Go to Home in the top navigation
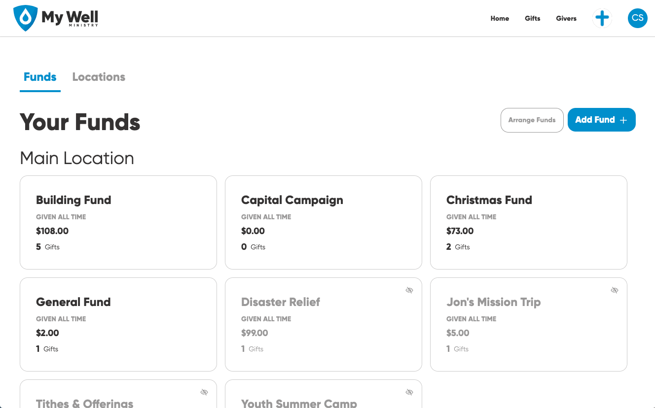Viewport: 655px width, 408px height. (x=500, y=18)
